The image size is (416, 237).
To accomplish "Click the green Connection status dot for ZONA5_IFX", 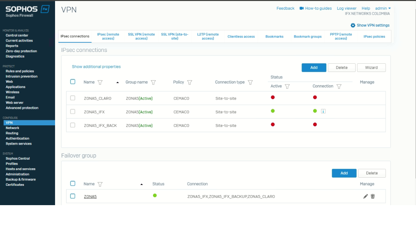I will tap(315, 111).
